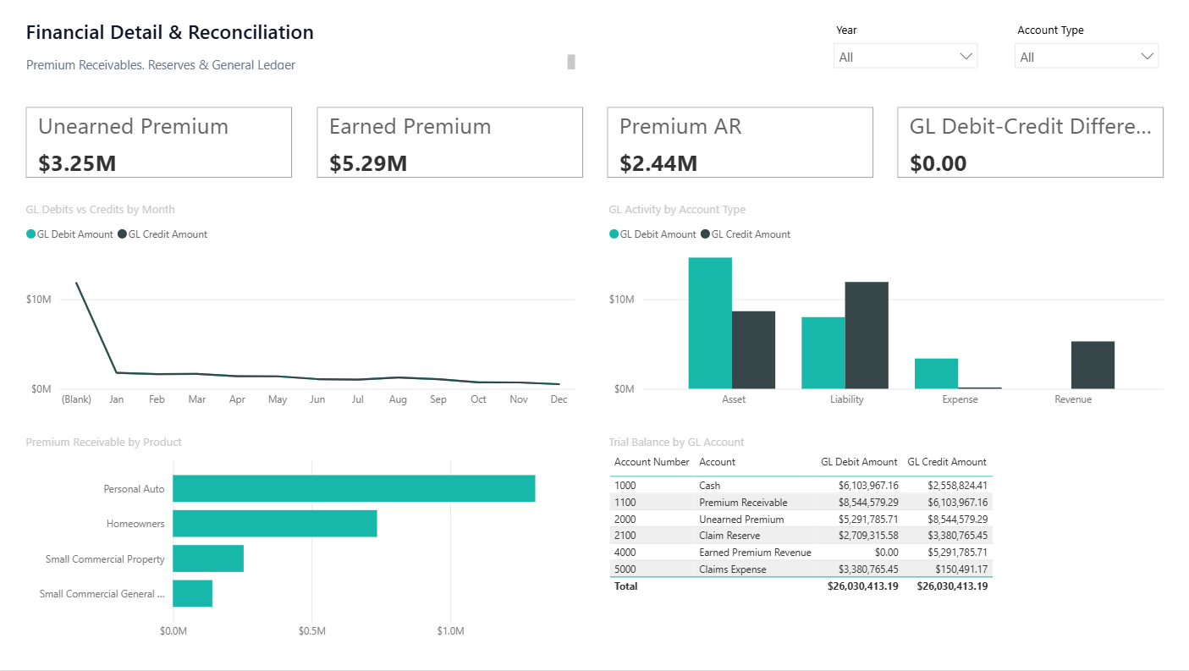Select the Liability debit bar
The height and width of the screenshot is (671, 1189).
(x=823, y=353)
